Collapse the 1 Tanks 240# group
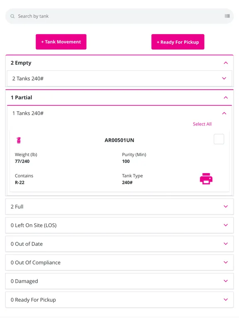The width and height of the screenshot is (239, 319). (x=224, y=113)
